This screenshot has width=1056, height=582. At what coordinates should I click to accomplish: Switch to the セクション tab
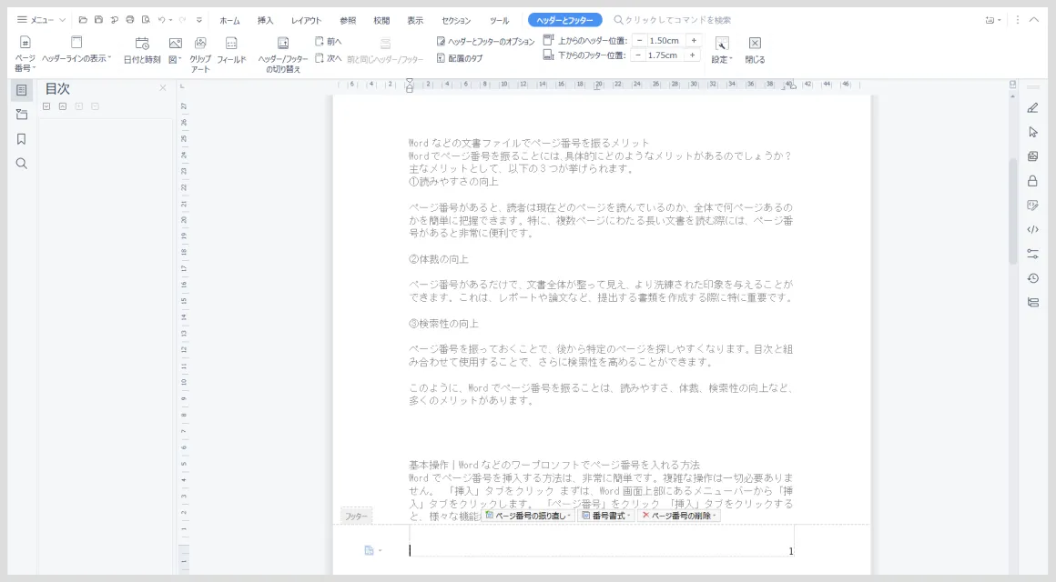click(x=456, y=21)
